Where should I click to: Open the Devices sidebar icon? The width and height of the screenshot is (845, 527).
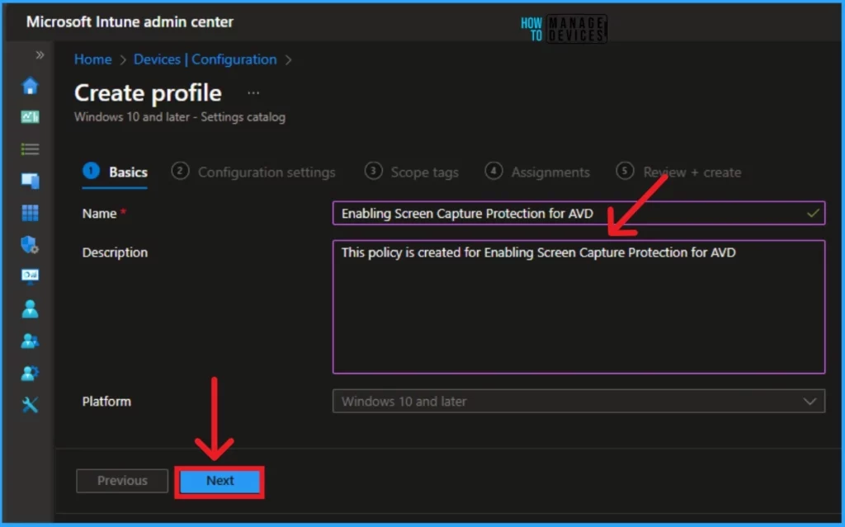(30, 181)
